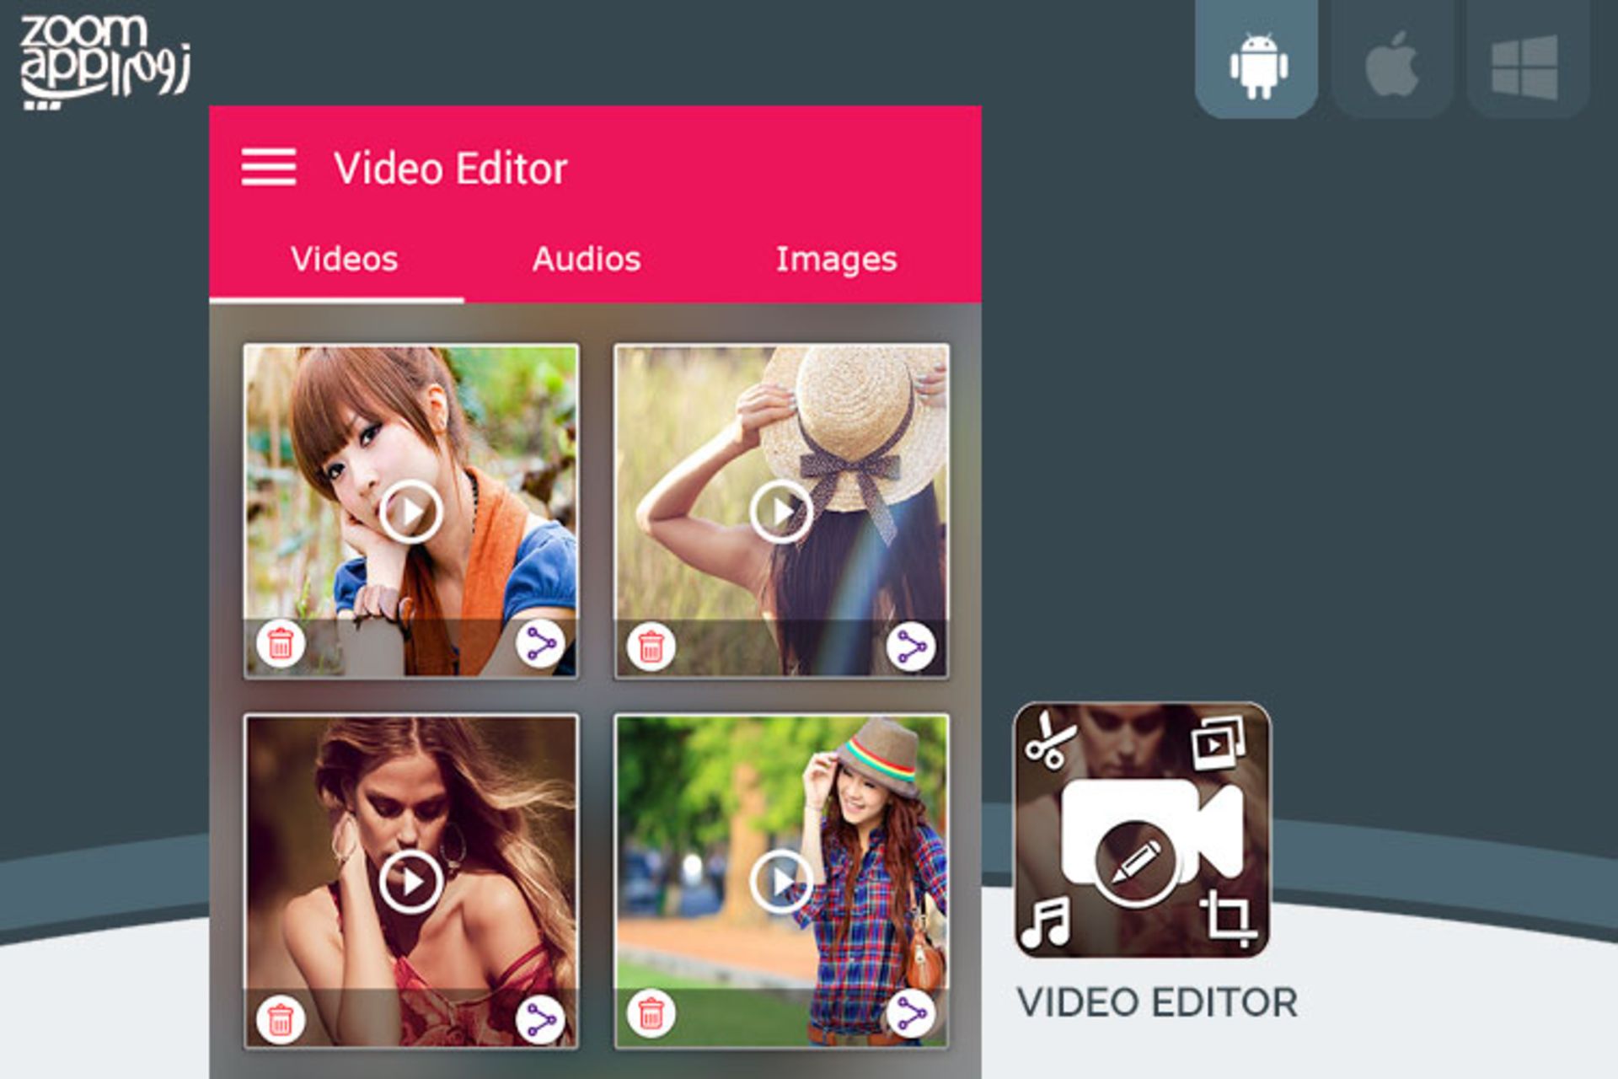Select the Windows platform icon
1618x1079 pixels.
click(1524, 67)
